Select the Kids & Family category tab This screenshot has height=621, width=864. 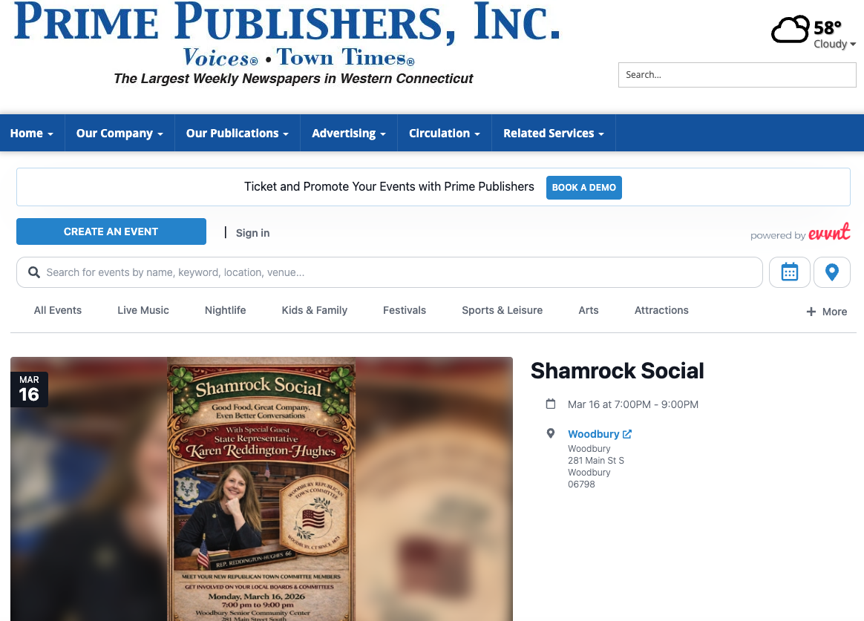coord(315,310)
